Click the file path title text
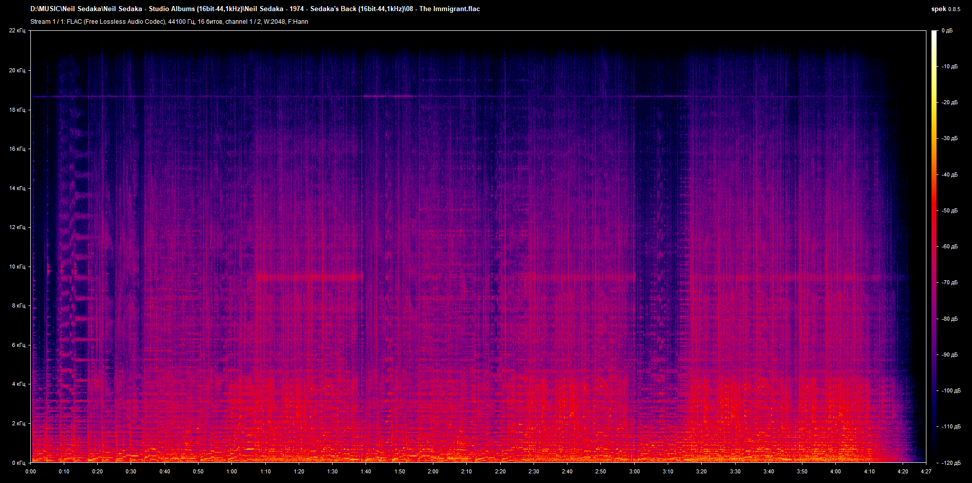972x483 pixels. [x=255, y=9]
